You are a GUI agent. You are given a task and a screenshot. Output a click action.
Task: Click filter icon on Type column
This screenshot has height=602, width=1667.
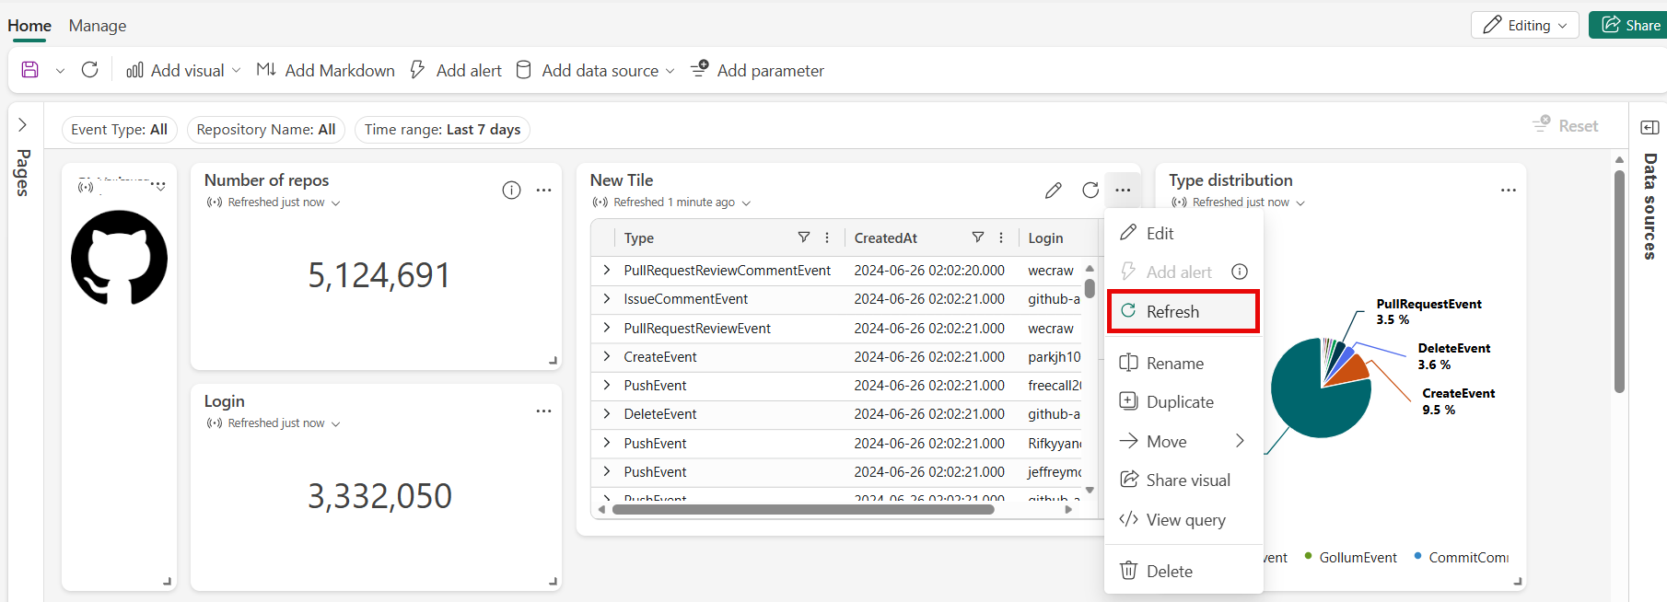tap(804, 237)
